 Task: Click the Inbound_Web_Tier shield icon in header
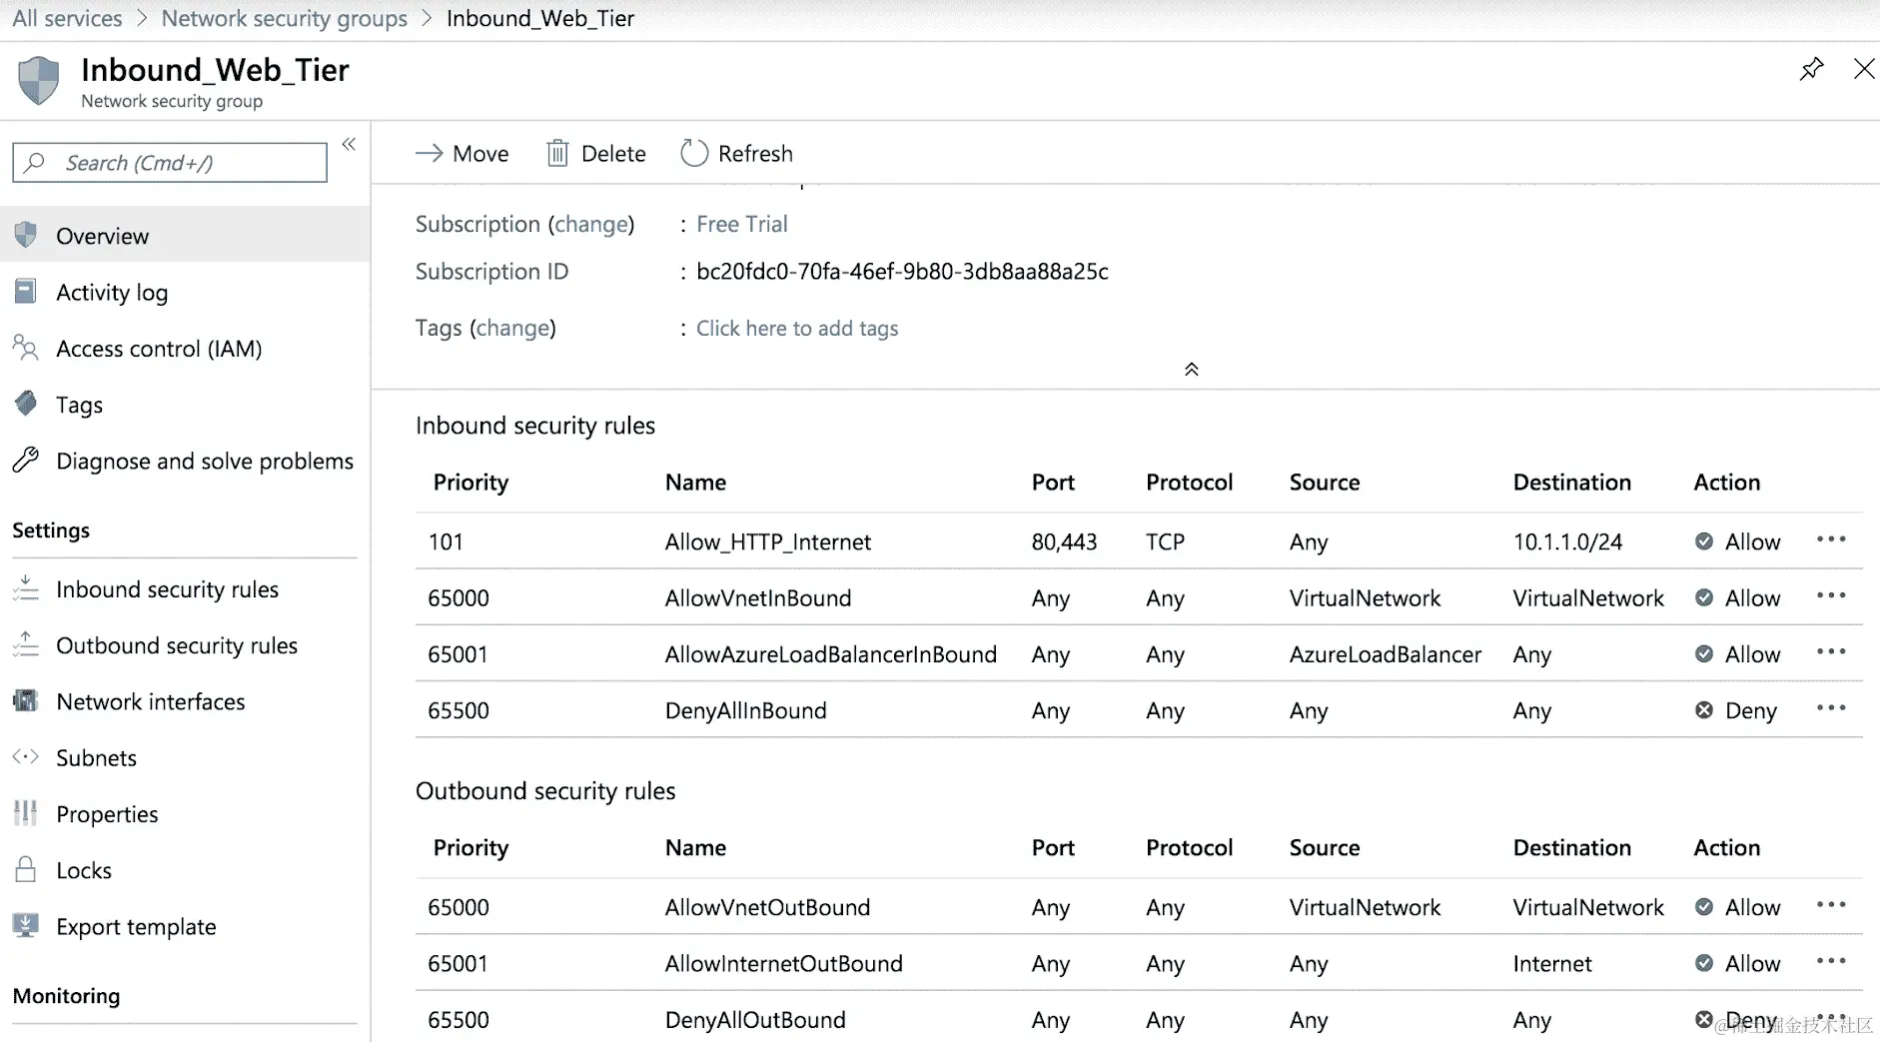[39, 81]
